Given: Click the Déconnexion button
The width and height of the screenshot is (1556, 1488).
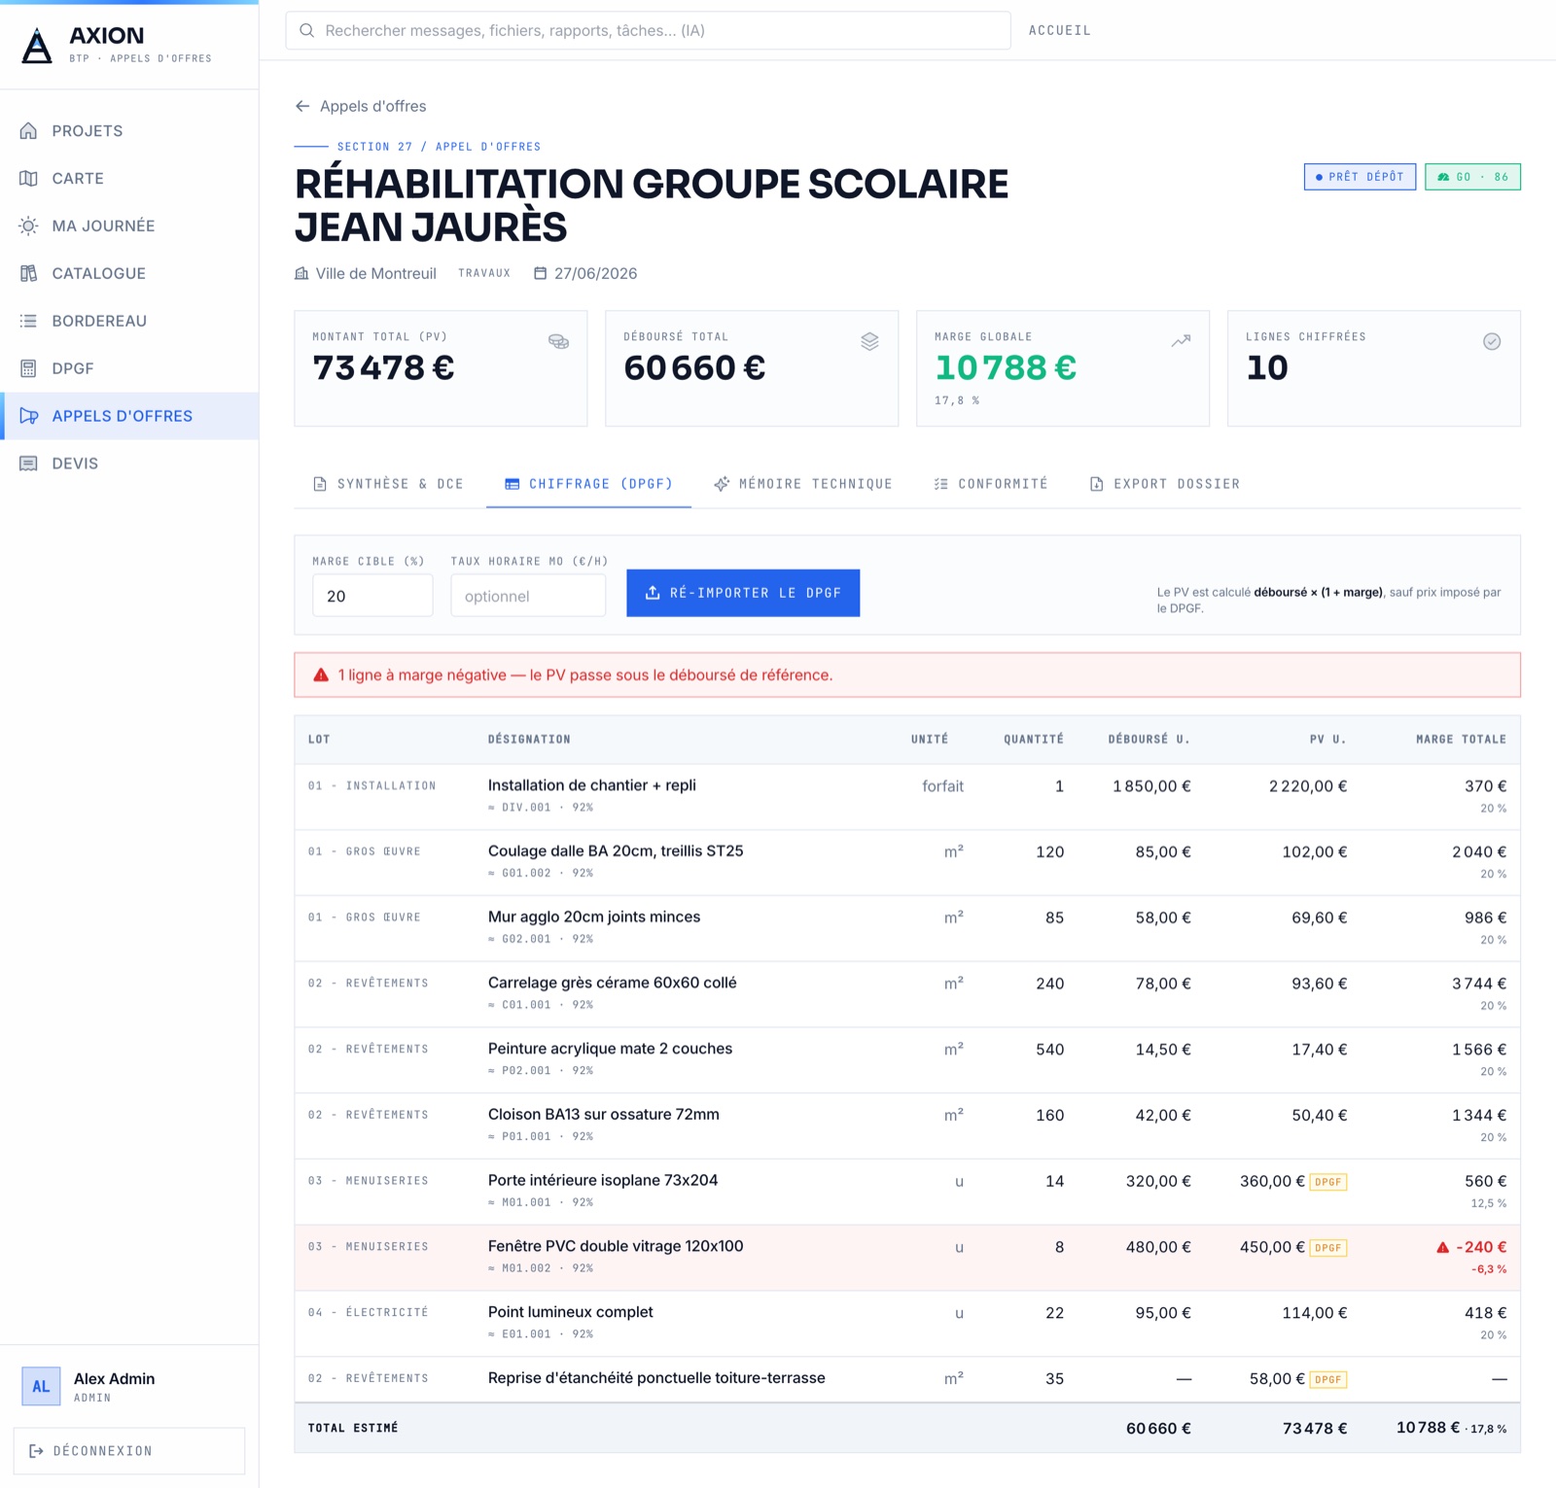Looking at the screenshot, I should click(x=129, y=1451).
